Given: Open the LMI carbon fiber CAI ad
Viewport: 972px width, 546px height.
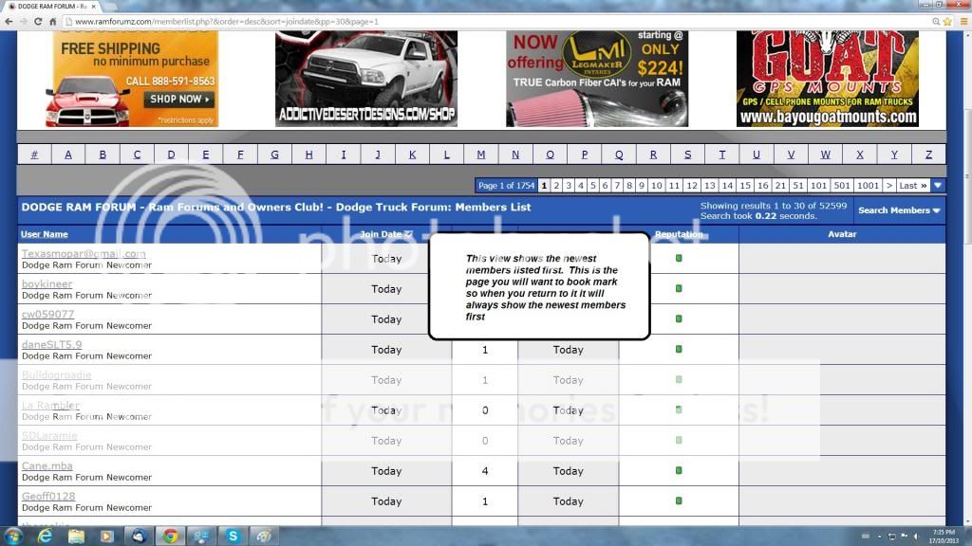Looking at the screenshot, I should pos(597,79).
